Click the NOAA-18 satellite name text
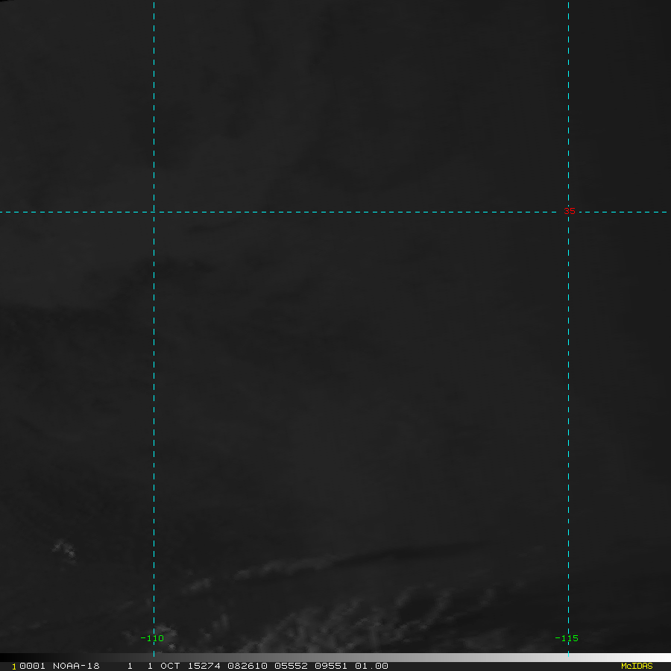Screen dimensions: 671x671 click(76, 666)
